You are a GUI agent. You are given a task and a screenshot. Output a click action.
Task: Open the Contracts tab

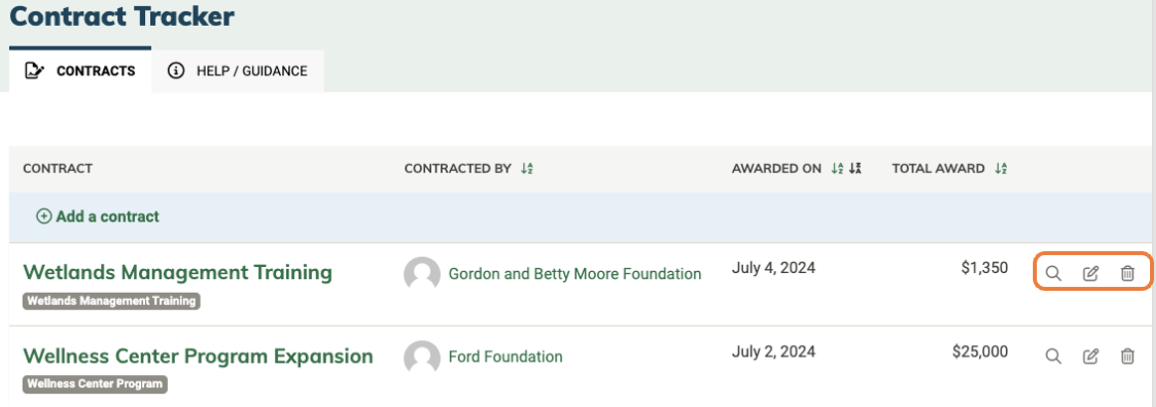80,71
